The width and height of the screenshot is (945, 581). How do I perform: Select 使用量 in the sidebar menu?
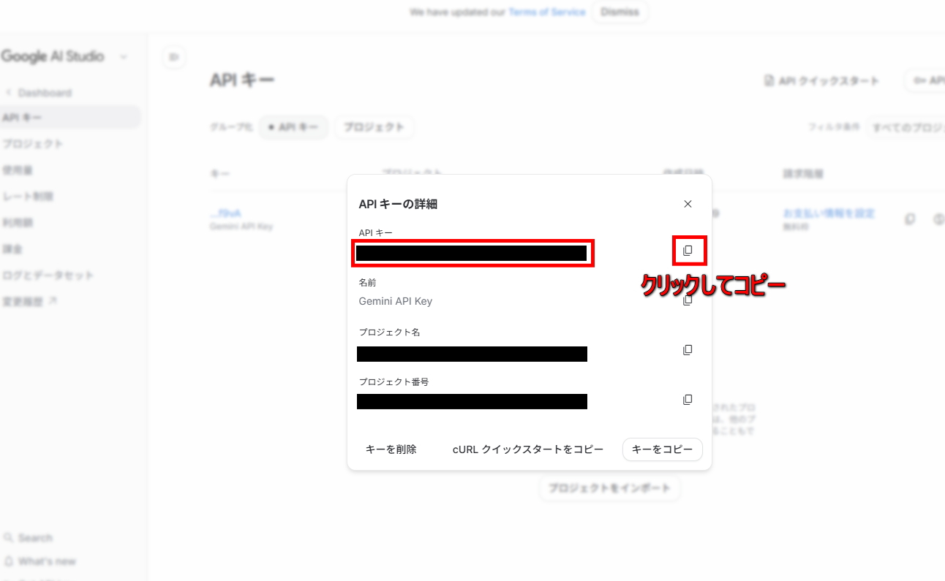pos(18,170)
